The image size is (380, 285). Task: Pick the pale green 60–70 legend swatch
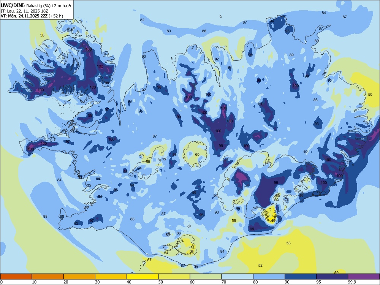[206, 277]
